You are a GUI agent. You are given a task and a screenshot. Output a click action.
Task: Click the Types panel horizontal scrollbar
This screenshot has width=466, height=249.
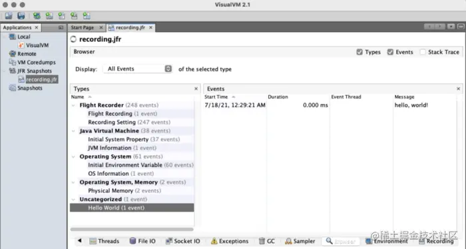[x=132, y=229]
